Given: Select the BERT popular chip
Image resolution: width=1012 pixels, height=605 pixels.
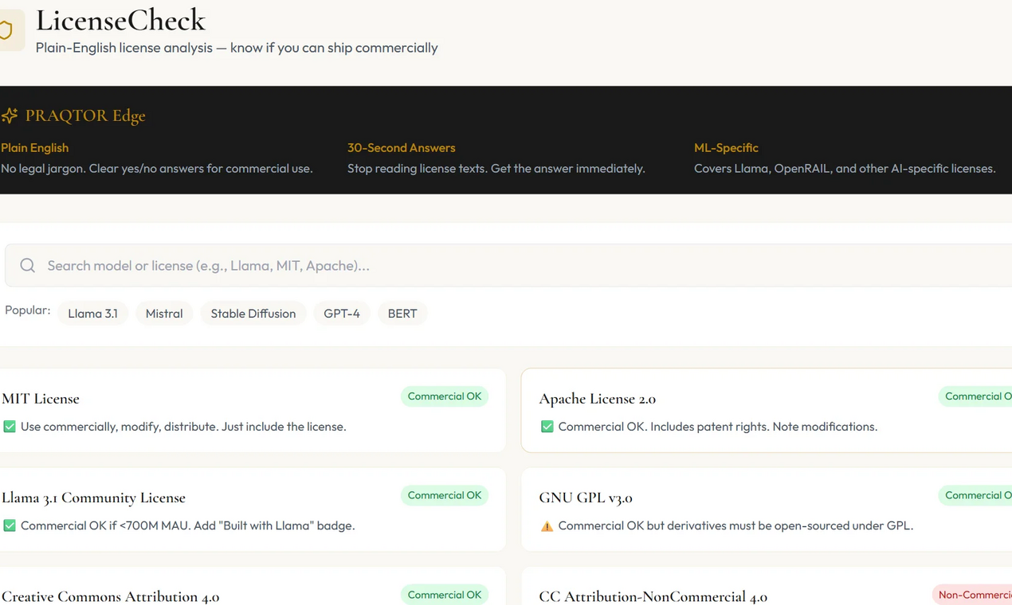Looking at the screenshot, I should click(x=402, y=313).
